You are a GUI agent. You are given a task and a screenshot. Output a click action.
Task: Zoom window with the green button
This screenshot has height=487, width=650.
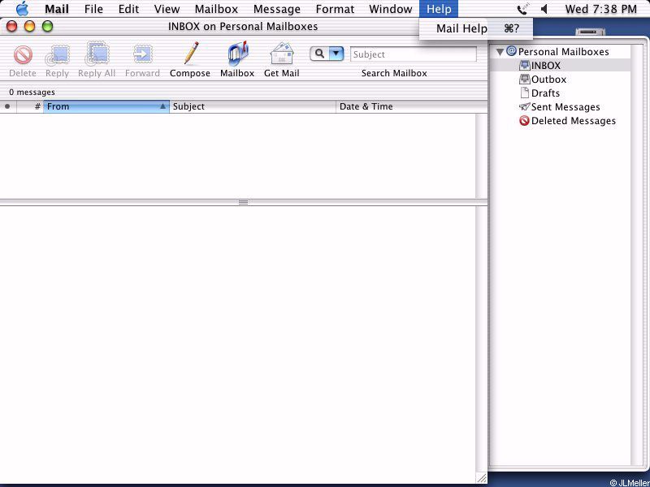click(48, 27)
